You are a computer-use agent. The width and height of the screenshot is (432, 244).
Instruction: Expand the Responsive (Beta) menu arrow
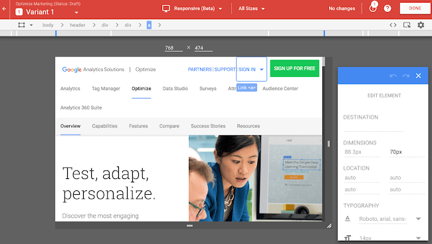tap(221, 9)
